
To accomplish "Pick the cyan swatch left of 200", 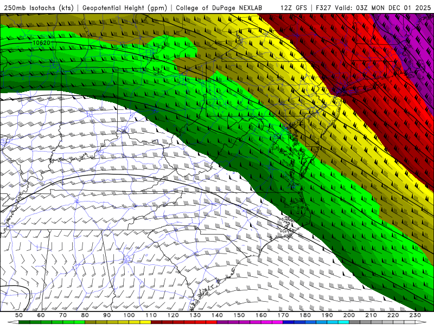I will 343,322.
